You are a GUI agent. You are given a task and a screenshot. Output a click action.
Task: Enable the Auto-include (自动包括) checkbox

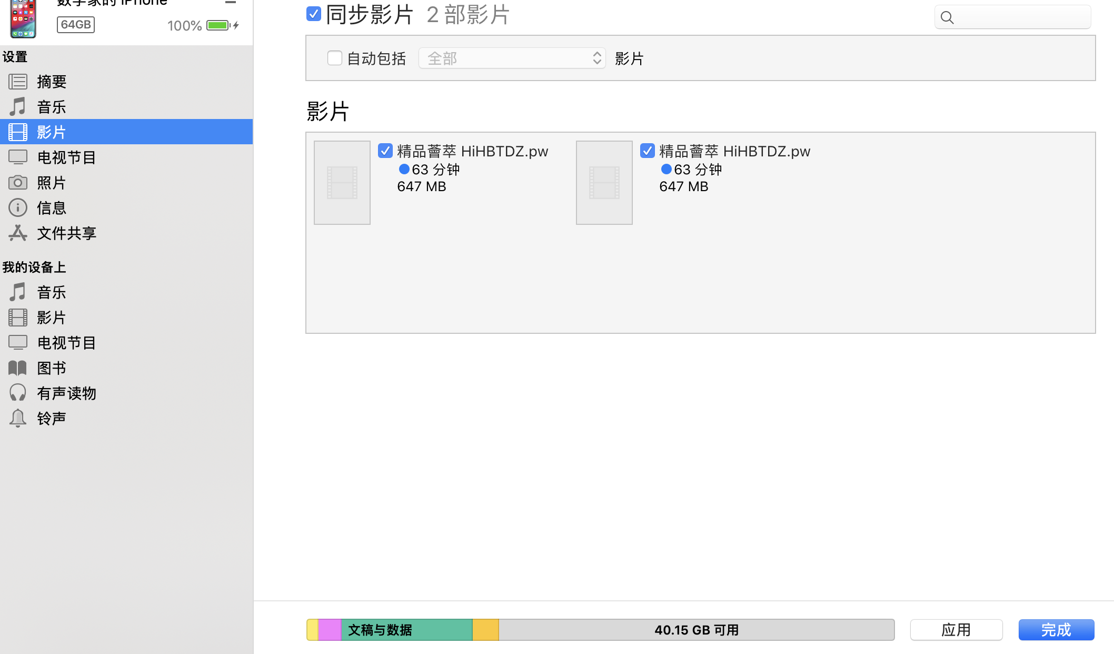click(334, 58)
